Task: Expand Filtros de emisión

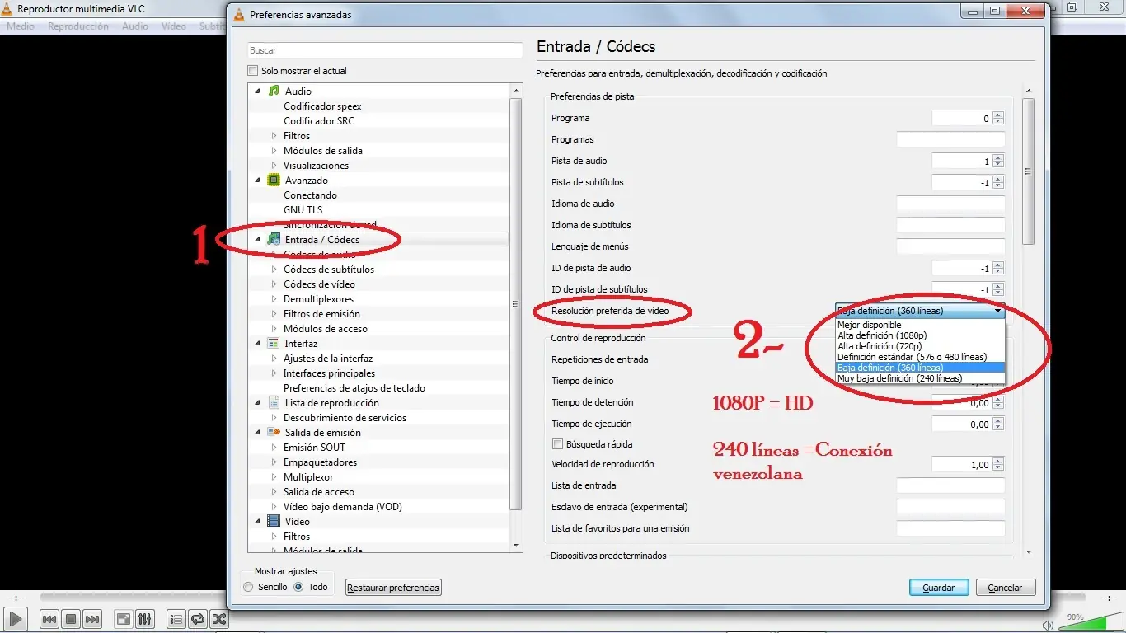Action: click(274, 314)
